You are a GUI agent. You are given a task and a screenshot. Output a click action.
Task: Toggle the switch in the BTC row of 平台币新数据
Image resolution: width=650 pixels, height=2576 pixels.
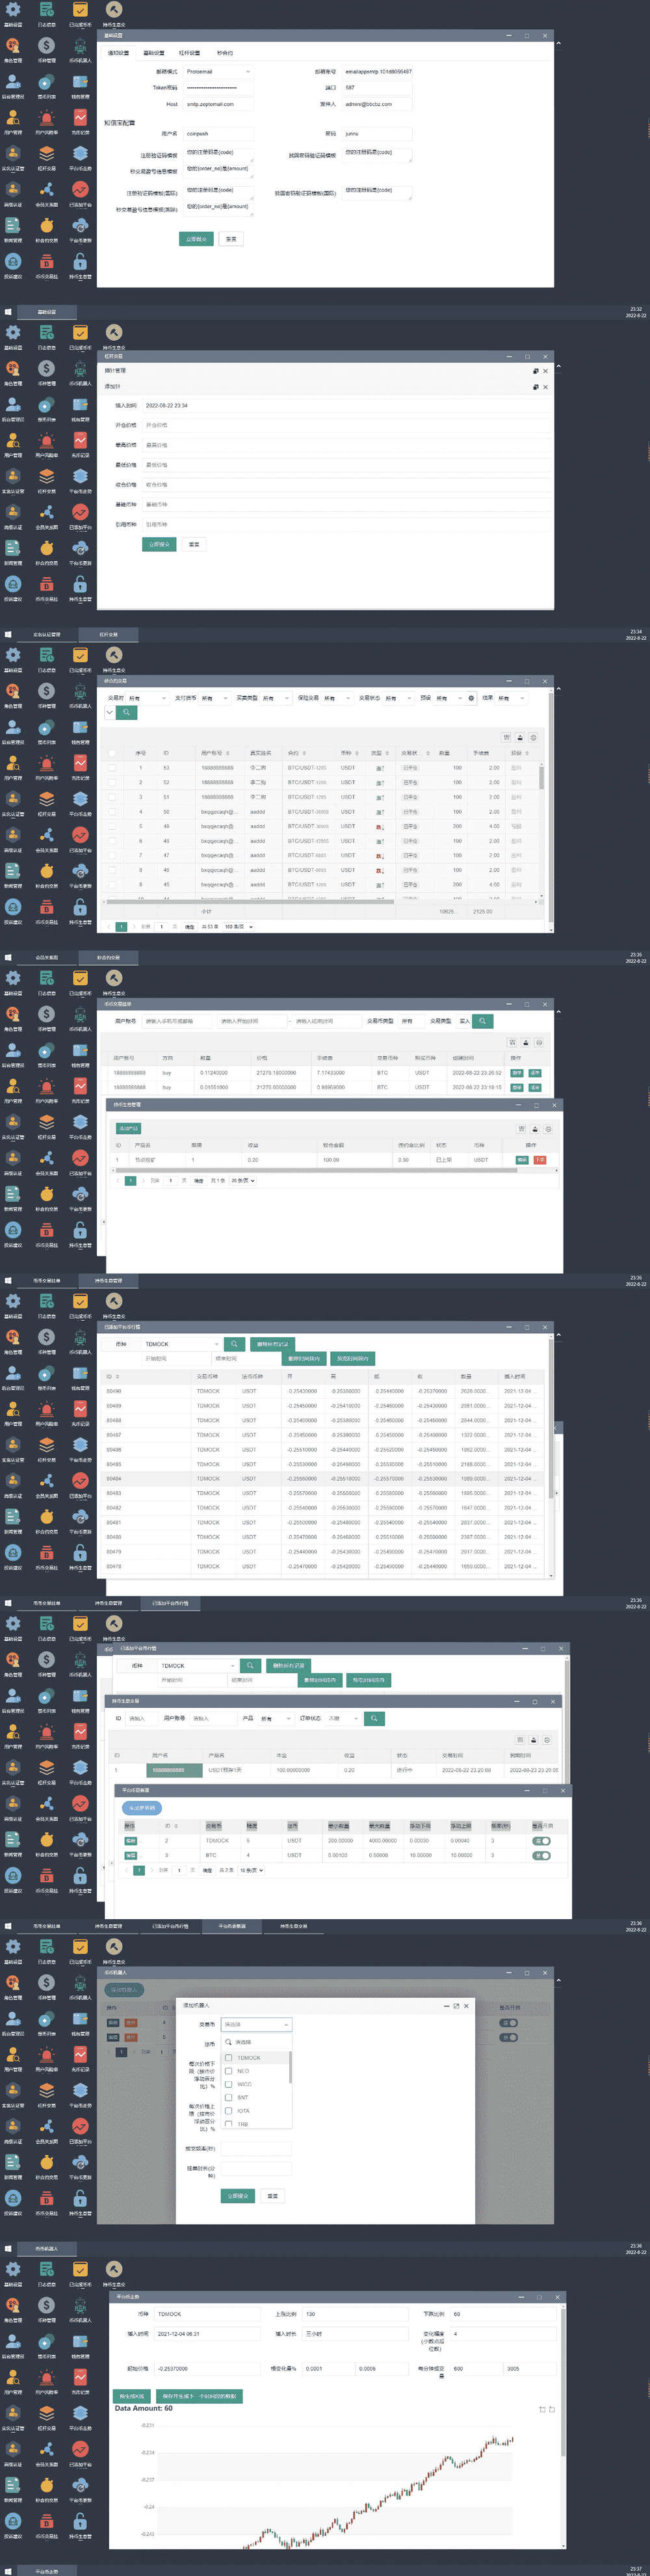tap(541, 1855)
